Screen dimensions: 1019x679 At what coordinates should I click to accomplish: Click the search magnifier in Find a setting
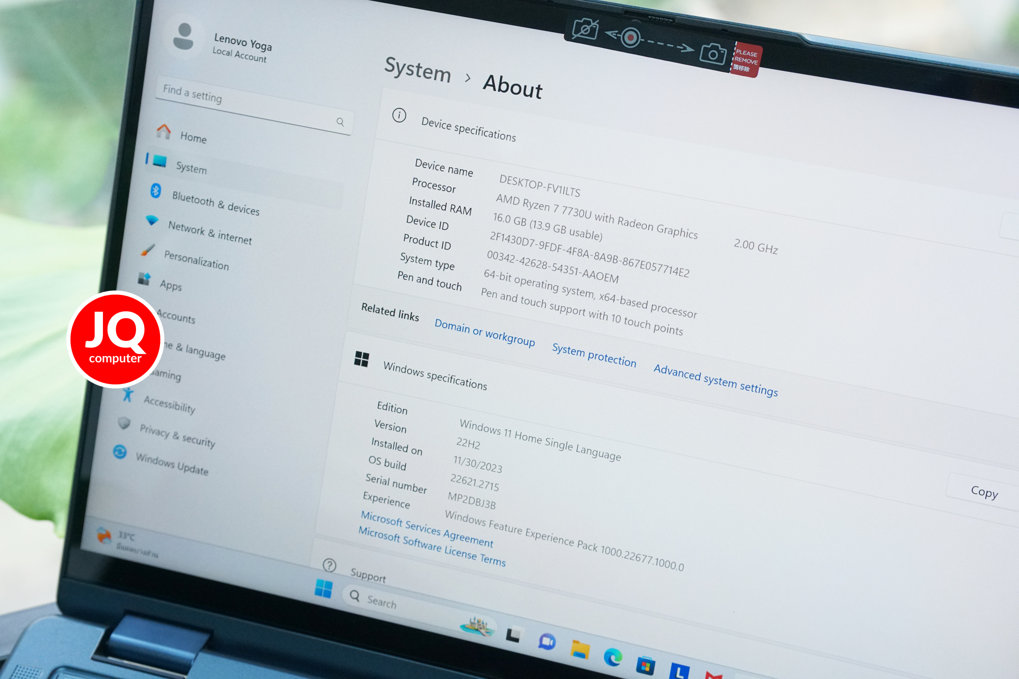click(340, 122)
